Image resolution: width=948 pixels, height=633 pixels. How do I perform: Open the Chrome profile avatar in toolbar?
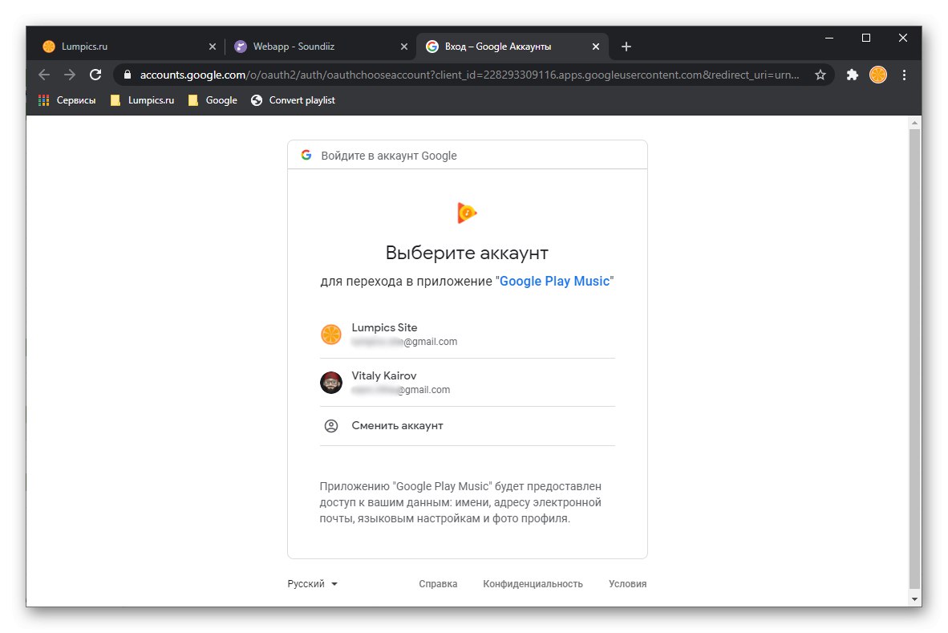coord(878,75)
